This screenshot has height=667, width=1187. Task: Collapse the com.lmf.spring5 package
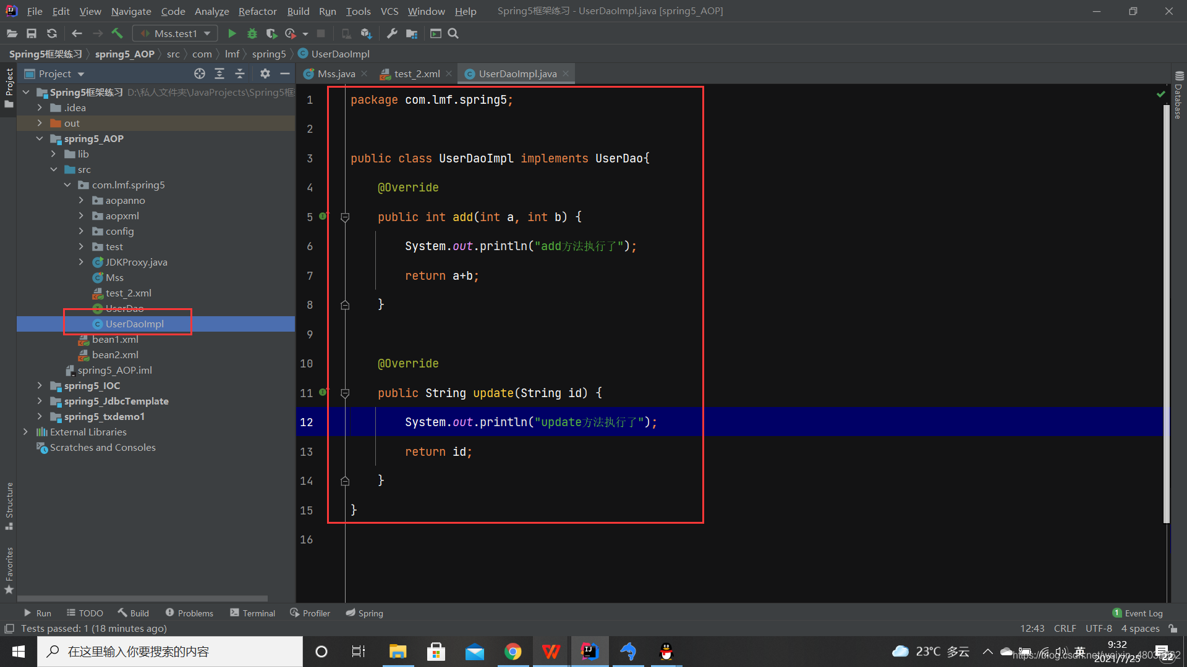click(67, 185)
